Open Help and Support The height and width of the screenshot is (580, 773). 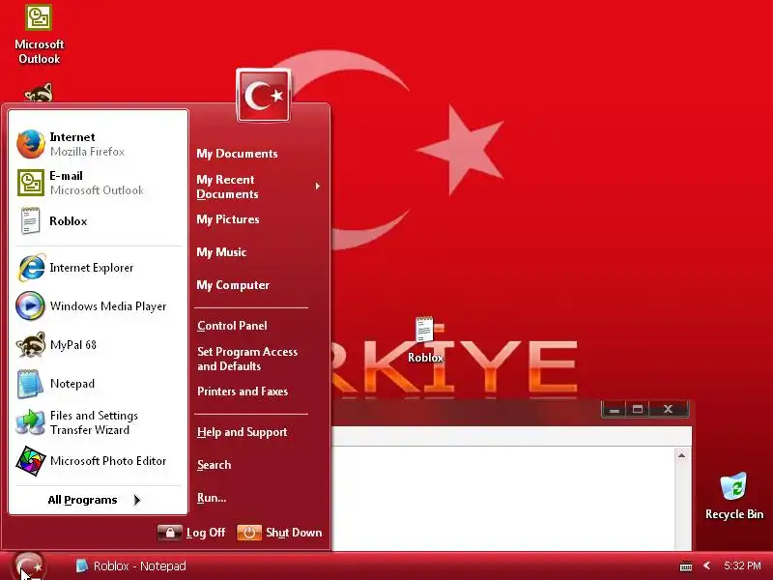click(243, 432)
